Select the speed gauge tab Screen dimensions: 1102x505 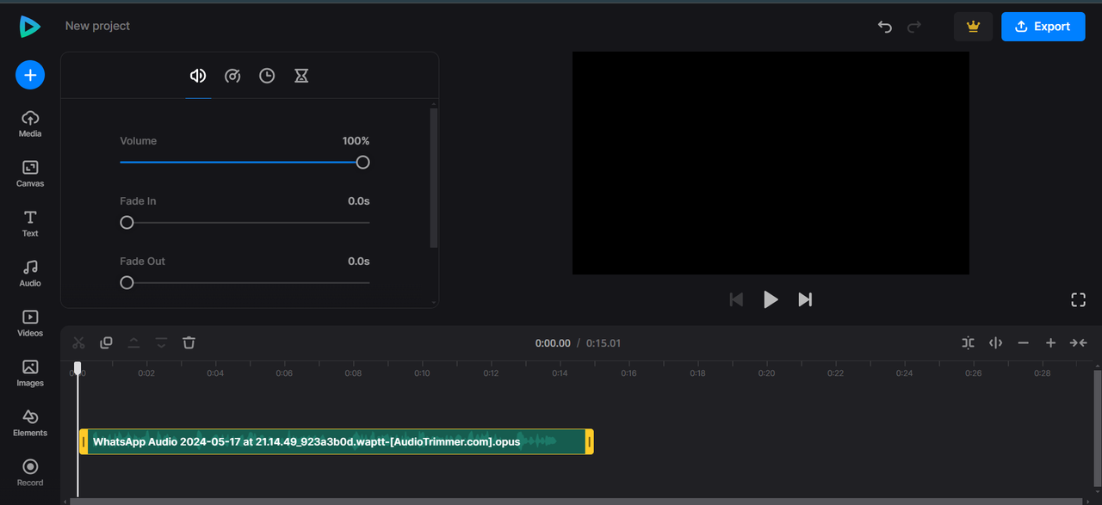tap(232, 76)
